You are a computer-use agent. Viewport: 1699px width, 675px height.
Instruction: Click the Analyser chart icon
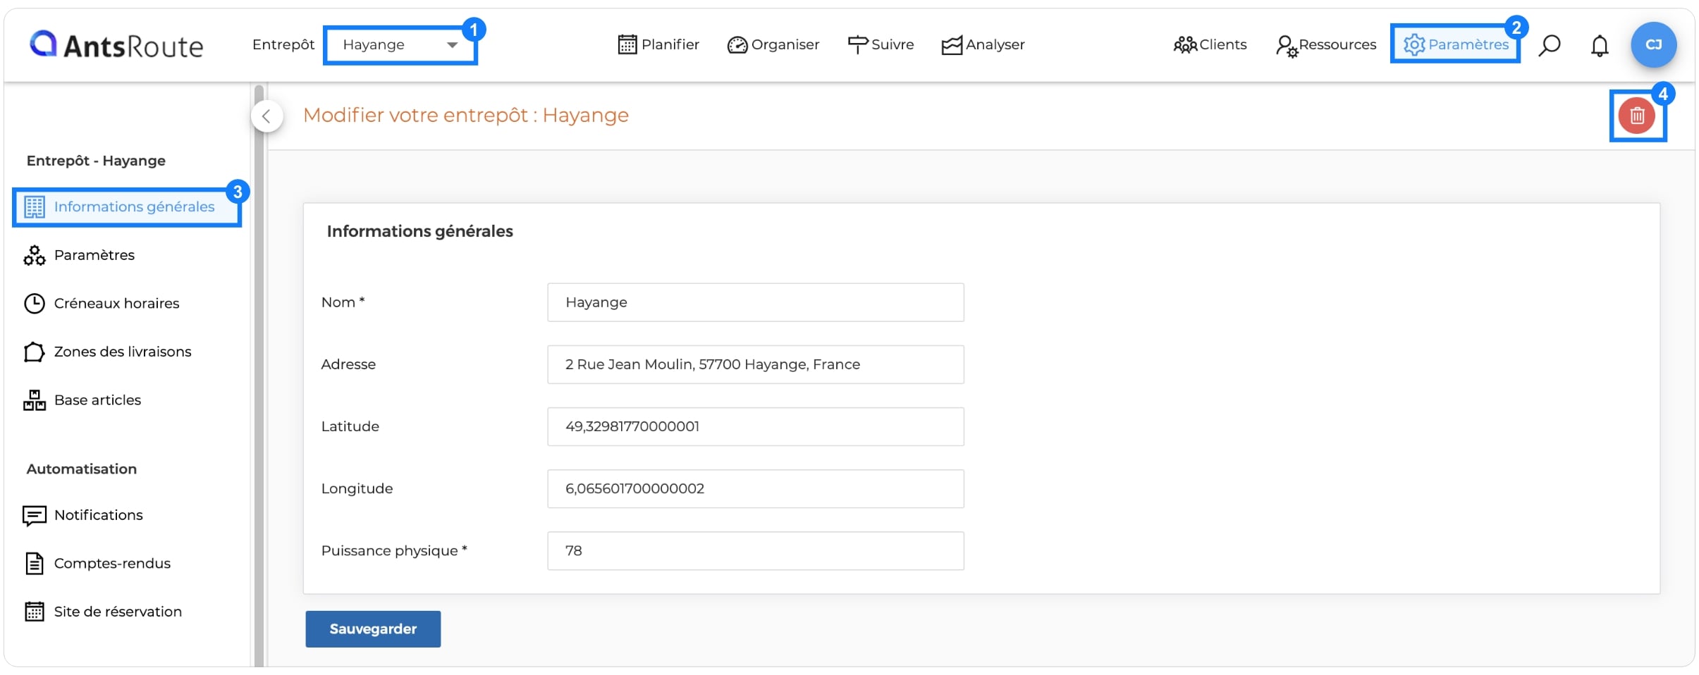click(952, 45)
